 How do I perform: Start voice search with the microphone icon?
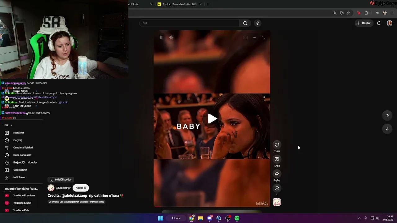pyautogui.click(x=257, y=23)
